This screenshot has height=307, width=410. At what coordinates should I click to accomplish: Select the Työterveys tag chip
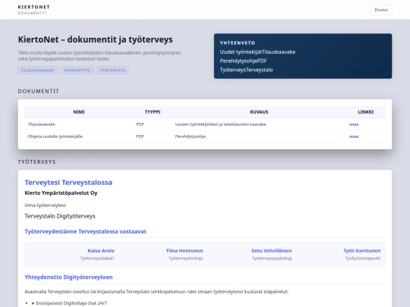pos(112,70)
